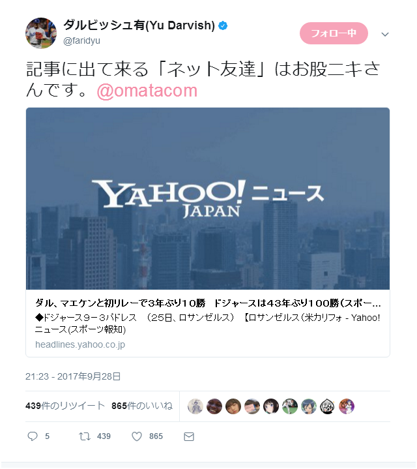Click the reply speech bubble icon
417x469 pixels.
click(x=33, y=436)
